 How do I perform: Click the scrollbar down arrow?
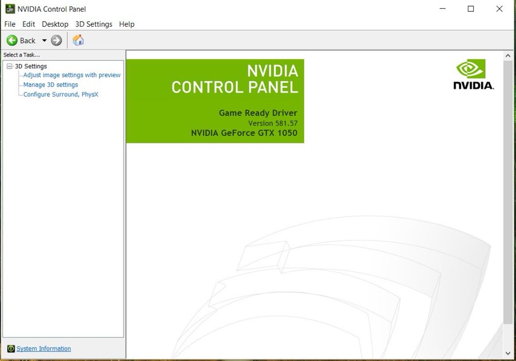pos(508,353)
